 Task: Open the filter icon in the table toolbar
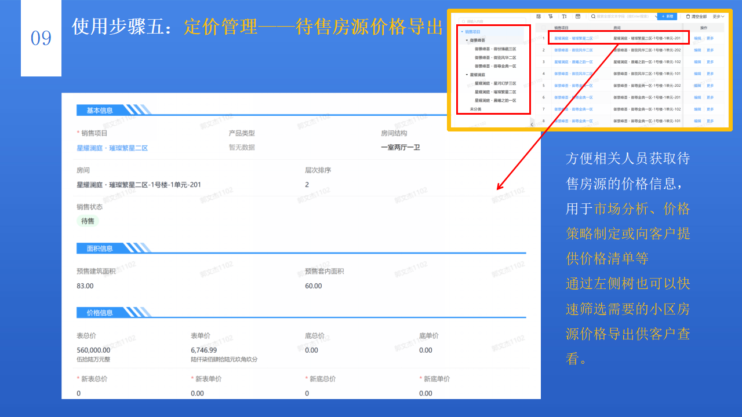(x=550, y=17)
